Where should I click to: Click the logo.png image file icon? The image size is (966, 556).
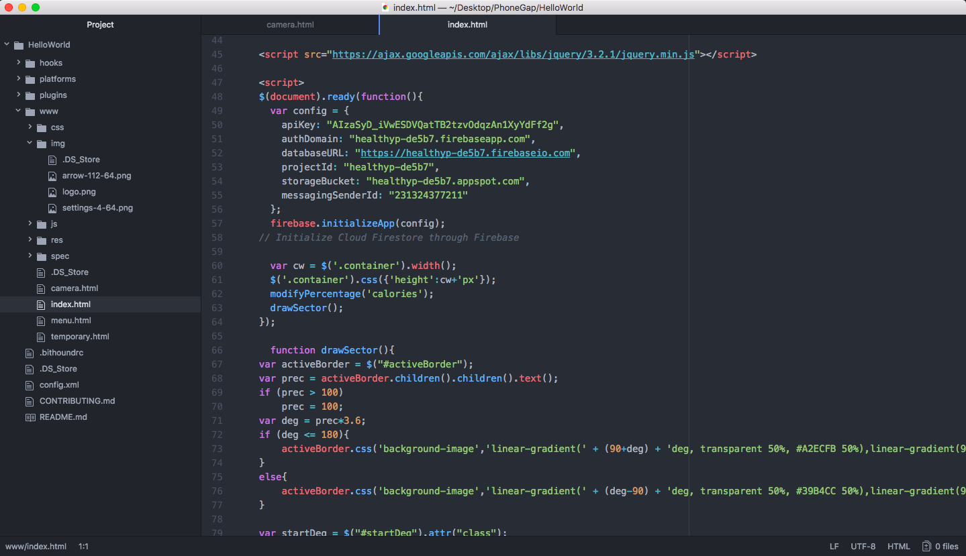pos(52,192)
